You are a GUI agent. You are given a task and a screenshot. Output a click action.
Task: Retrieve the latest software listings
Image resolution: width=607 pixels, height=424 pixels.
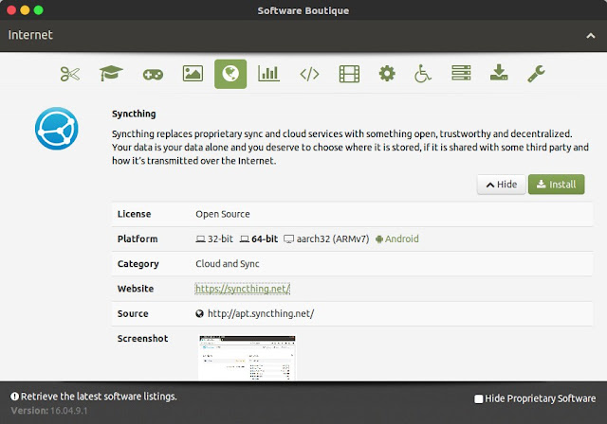[99, 397]
